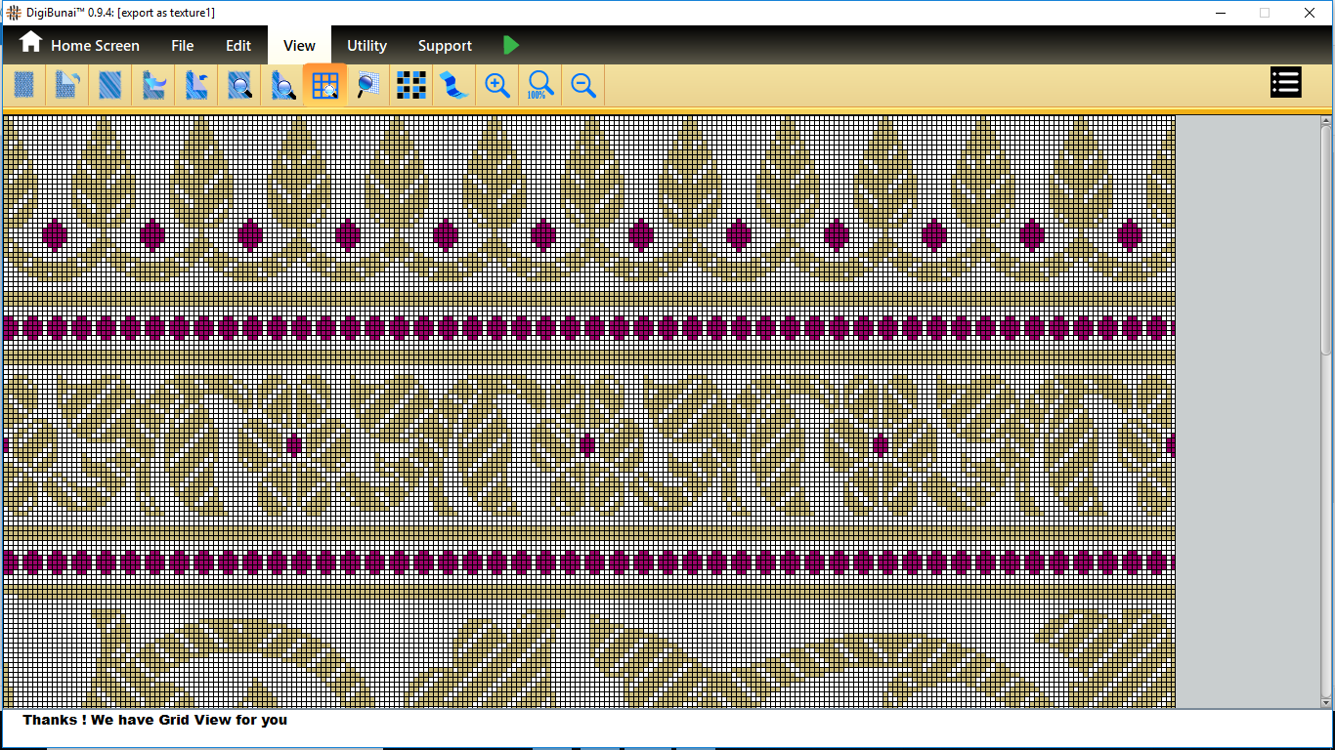Click the vertical scrollbar thumb
This screenshot has width=1335, height=750.
pyautogui.click(x=1326, y=239)
